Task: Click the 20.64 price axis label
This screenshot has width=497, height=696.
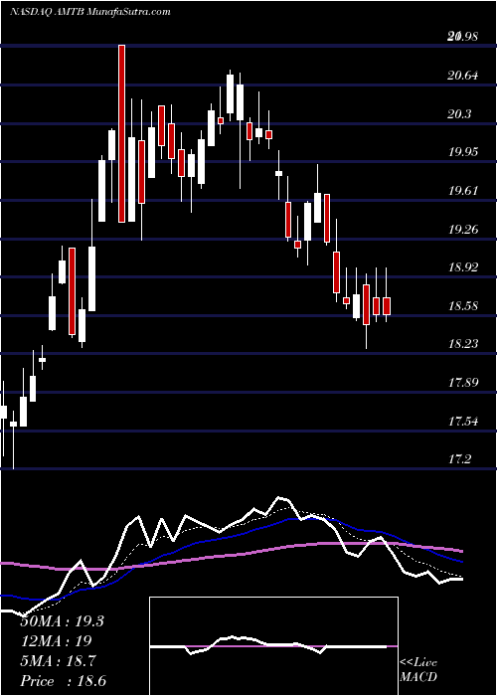Action: click(463, 76)
